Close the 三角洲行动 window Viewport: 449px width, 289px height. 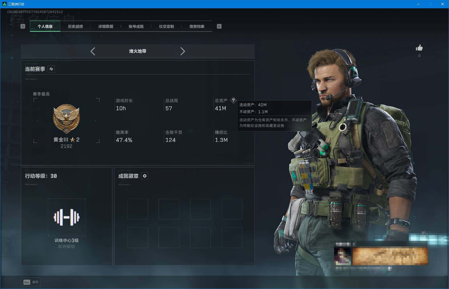(443, 4)
